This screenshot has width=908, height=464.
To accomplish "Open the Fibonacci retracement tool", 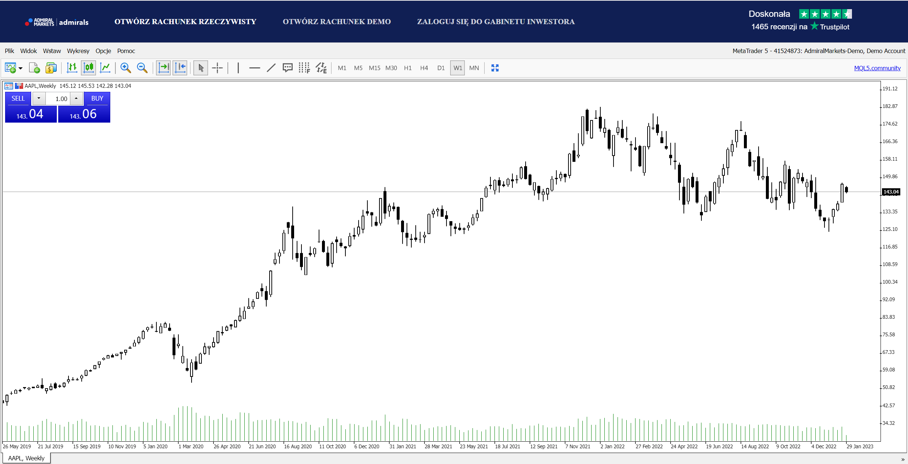I will (304, 68).
